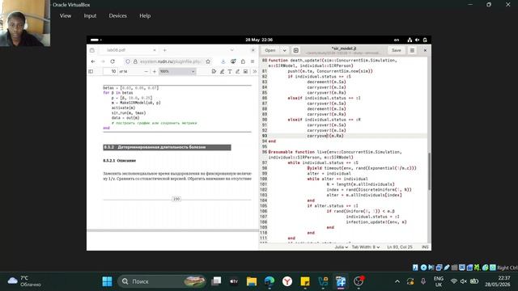The width and height of the screenshot is (518, 291).
Task: Create a new document in editor
Action: pos(296,50)
